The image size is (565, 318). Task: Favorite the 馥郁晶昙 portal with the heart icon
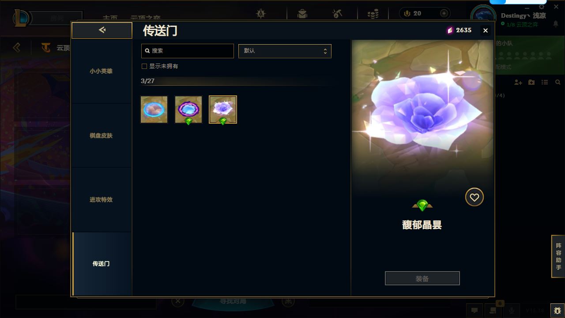(475, 197)
